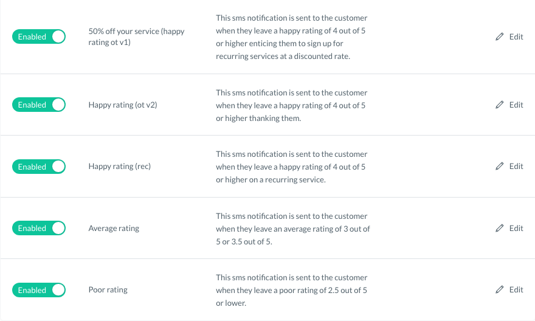Viewport: 535px width, 321px height.
Task: Click the pencil icon for 50% off your service
Action: (x=500, y=36)
